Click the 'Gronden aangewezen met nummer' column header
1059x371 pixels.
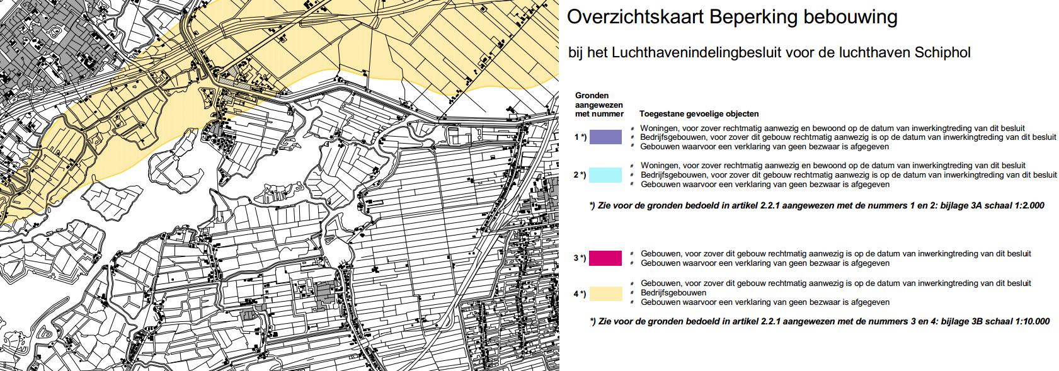pyautogui.click(x=599, y=105)
